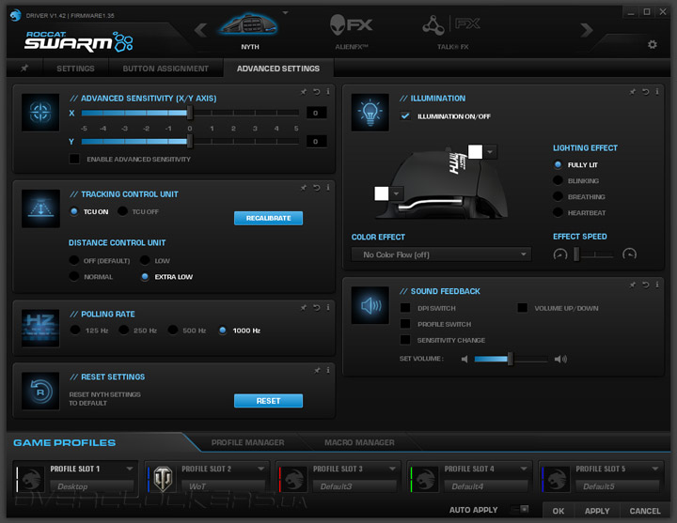Select Breathing lighting effect
This screenshot has height=523, width=677.
(x=558, y=196)
